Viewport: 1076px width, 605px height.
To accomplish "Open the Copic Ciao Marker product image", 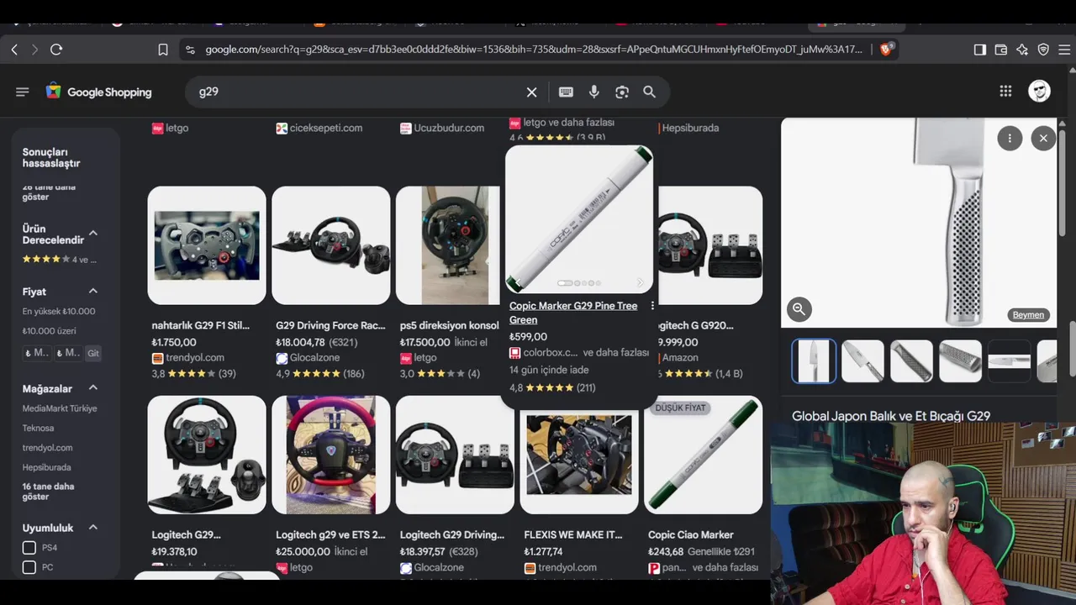I will click(x=704, y=455).
